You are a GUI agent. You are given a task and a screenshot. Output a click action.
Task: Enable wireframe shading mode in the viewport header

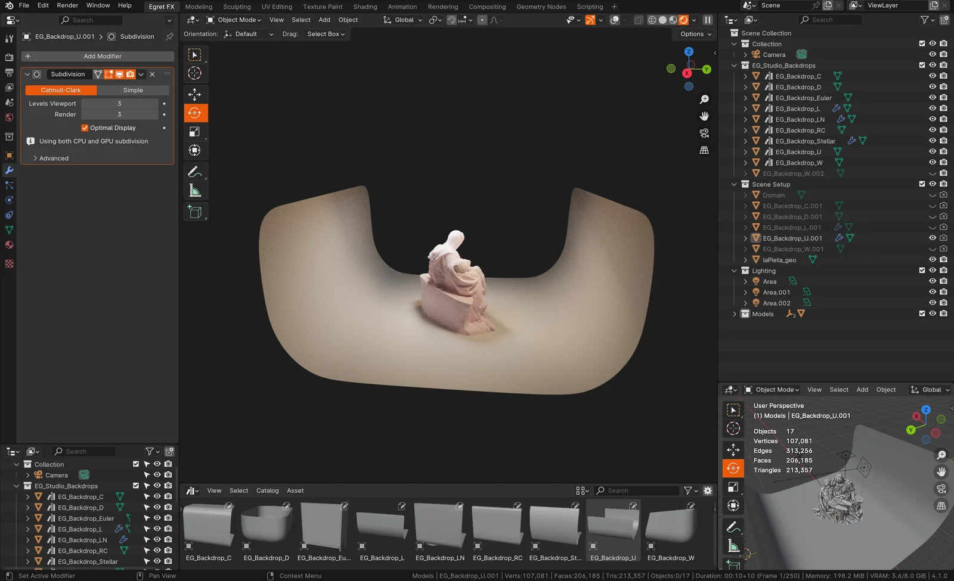(x=652, y=20)
